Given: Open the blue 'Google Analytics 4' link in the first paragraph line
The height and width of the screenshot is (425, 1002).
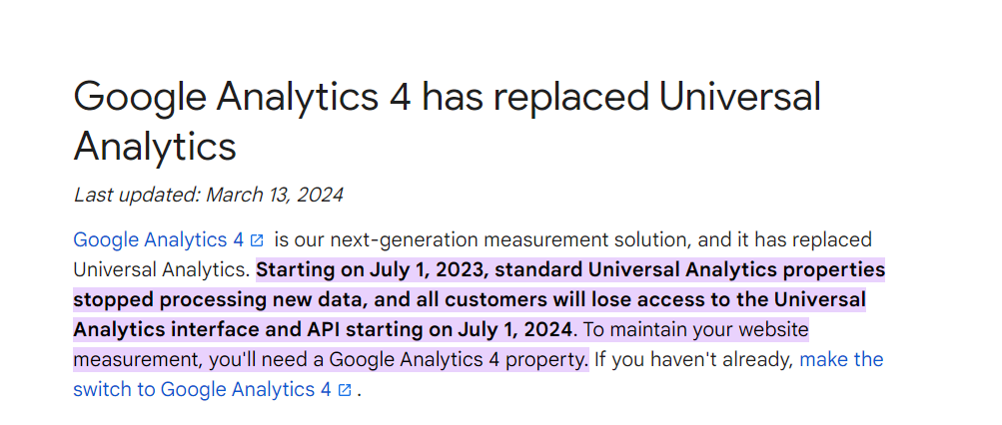Looking at the screenshot, I should pyautogui.click(x=159, y=240).
